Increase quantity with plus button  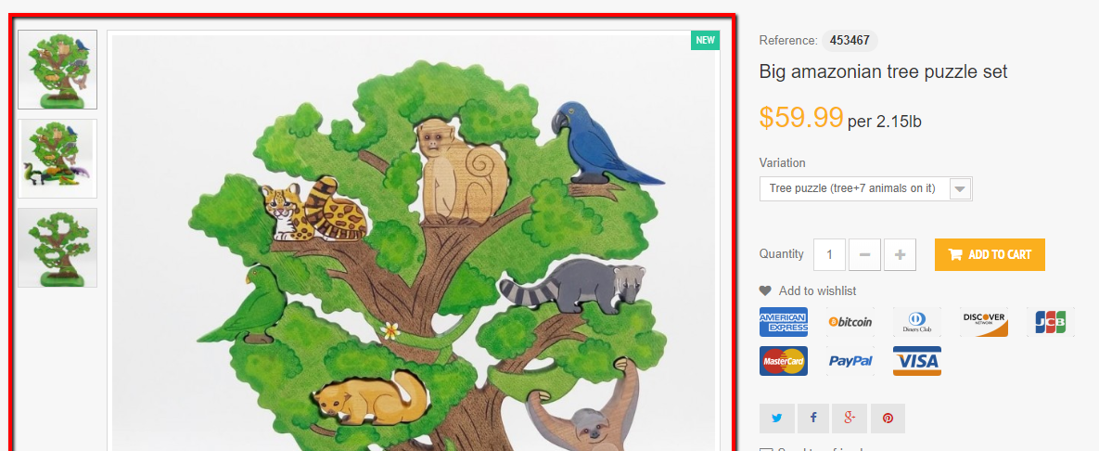point(900,254)
